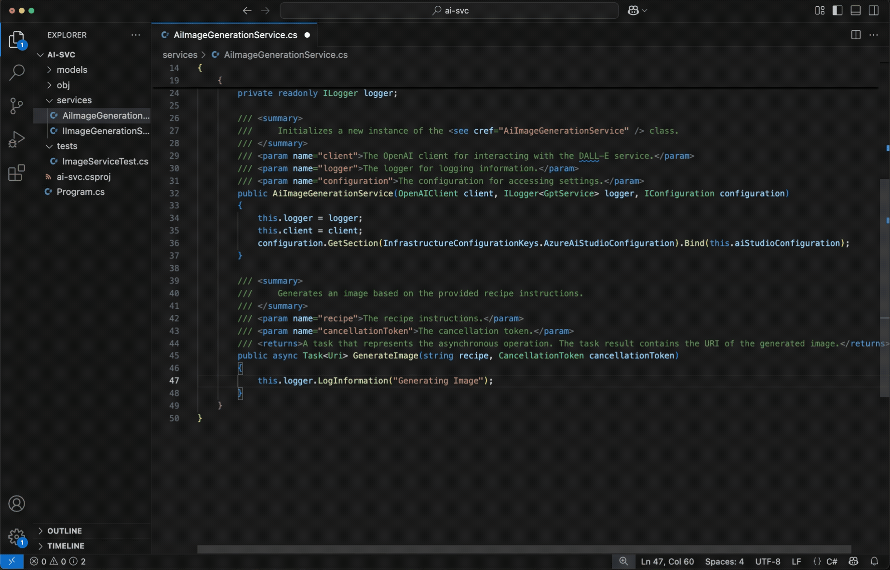Image resolution: width=890 pixels, height=570 pixels.
Task: Click the Accounts icon in the activity bar
Action: coord(17,503)
